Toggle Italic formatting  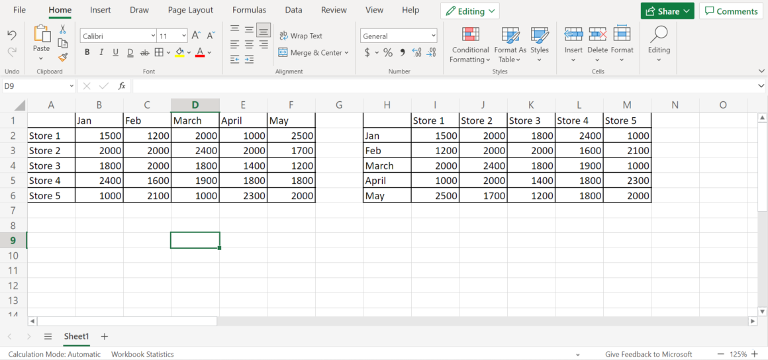(101, 52)
